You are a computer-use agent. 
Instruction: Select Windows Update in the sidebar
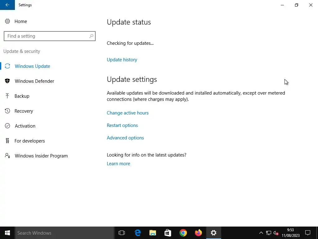coord(32,66)
